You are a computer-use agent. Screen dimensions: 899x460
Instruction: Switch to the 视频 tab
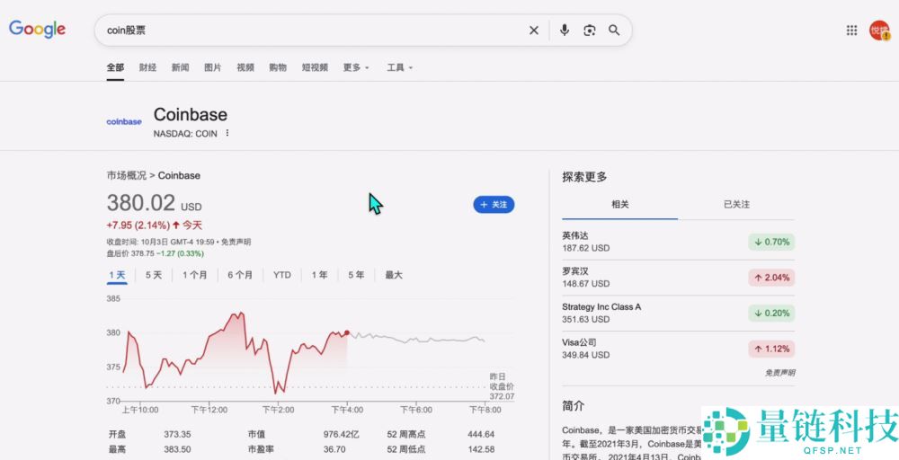(245, 67)
